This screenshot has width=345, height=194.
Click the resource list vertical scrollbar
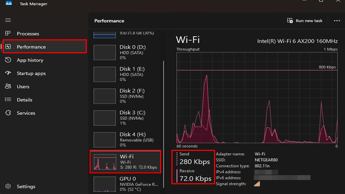163,124
